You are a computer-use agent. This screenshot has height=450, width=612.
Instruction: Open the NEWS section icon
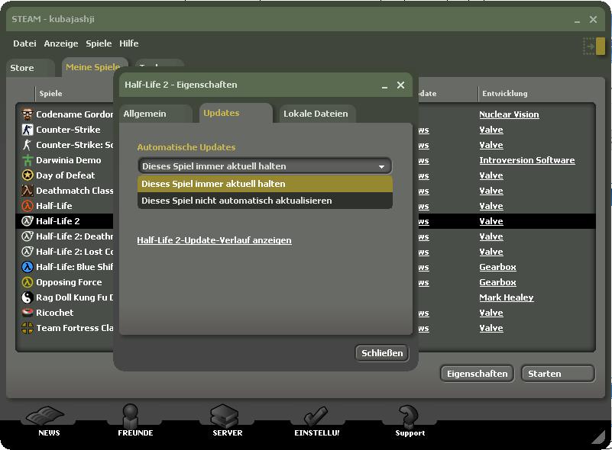tap(45, 416)
